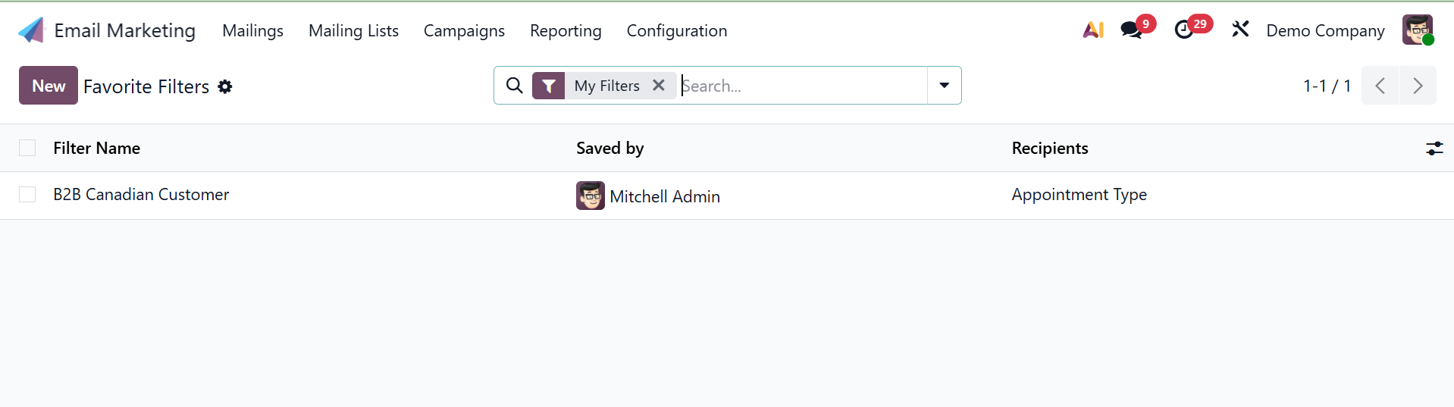Click the Email Marketing app logo icon

[31, 30]
